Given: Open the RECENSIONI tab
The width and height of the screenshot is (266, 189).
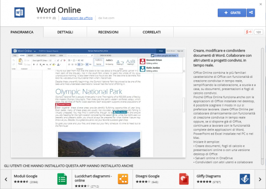Looking at the screenshot, I should (108, 32).
